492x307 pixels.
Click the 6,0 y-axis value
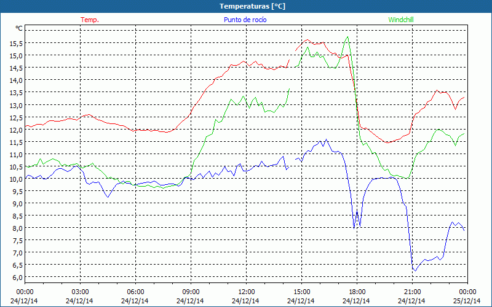tap(18, 278)
